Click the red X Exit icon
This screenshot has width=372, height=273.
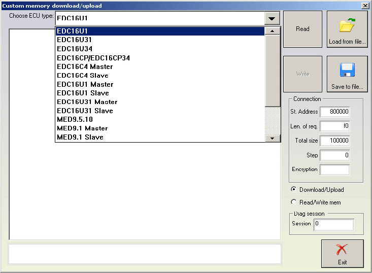342,249
